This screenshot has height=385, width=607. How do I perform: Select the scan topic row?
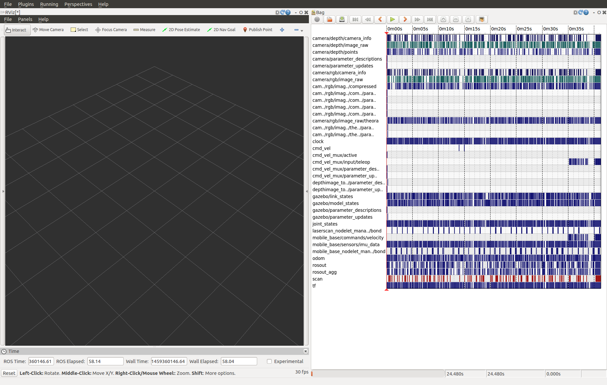(317, 279)
